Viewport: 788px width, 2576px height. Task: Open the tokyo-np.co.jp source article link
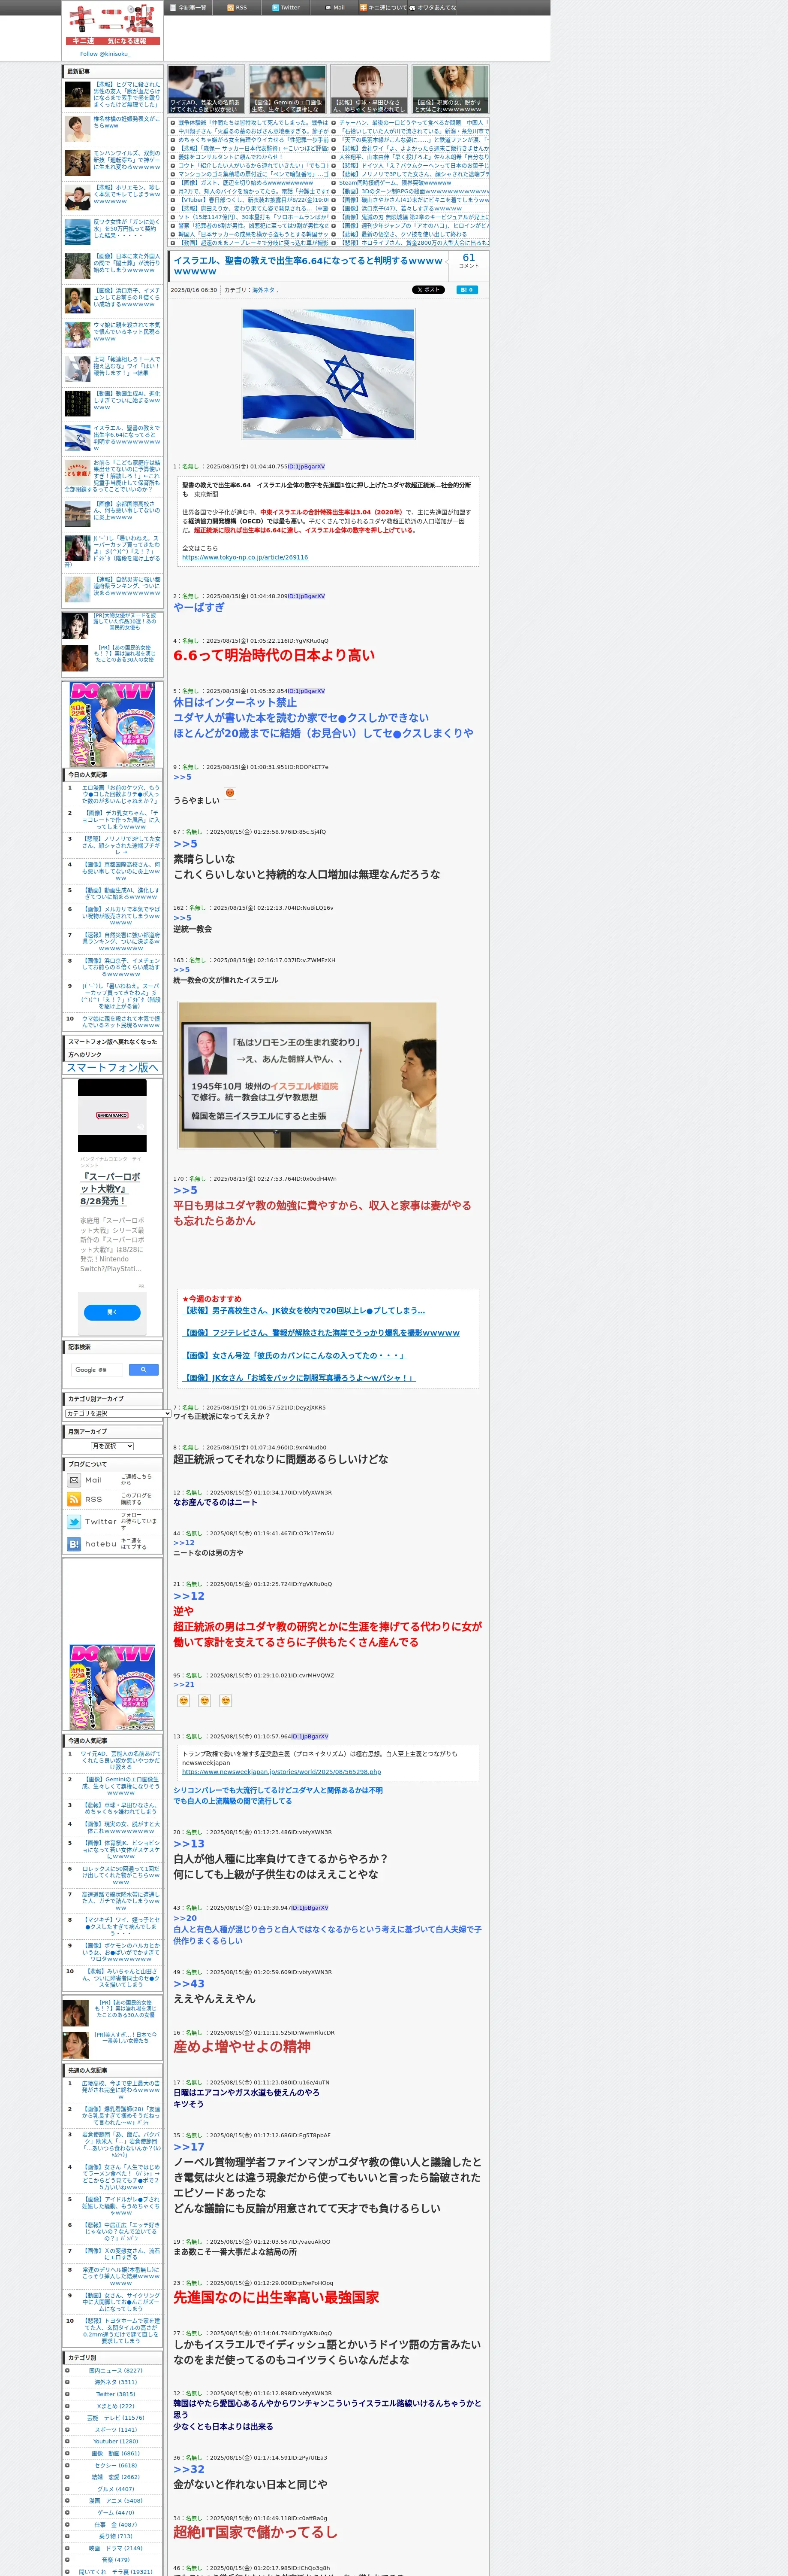click(245, 557)
